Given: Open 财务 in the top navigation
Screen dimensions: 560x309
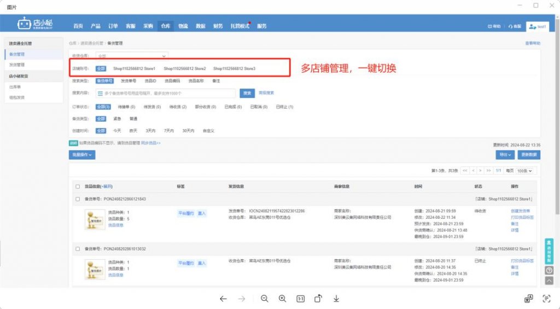Looking at the screenshot, I should (x=218, y=26).
